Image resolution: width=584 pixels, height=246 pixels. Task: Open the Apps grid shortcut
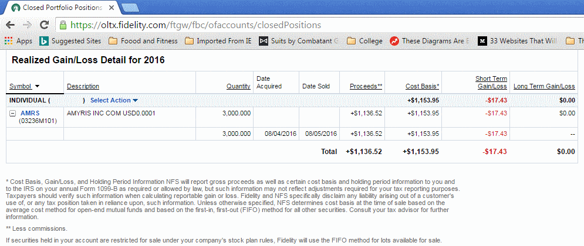(x=18, y=41)
